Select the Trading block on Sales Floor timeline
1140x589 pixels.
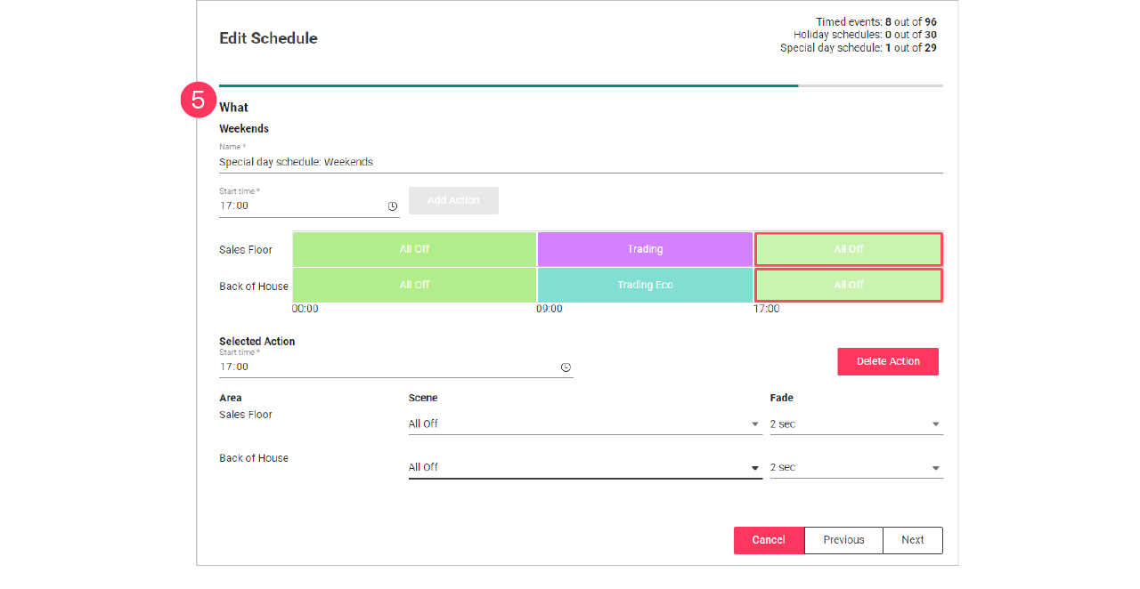coord(644,249)
